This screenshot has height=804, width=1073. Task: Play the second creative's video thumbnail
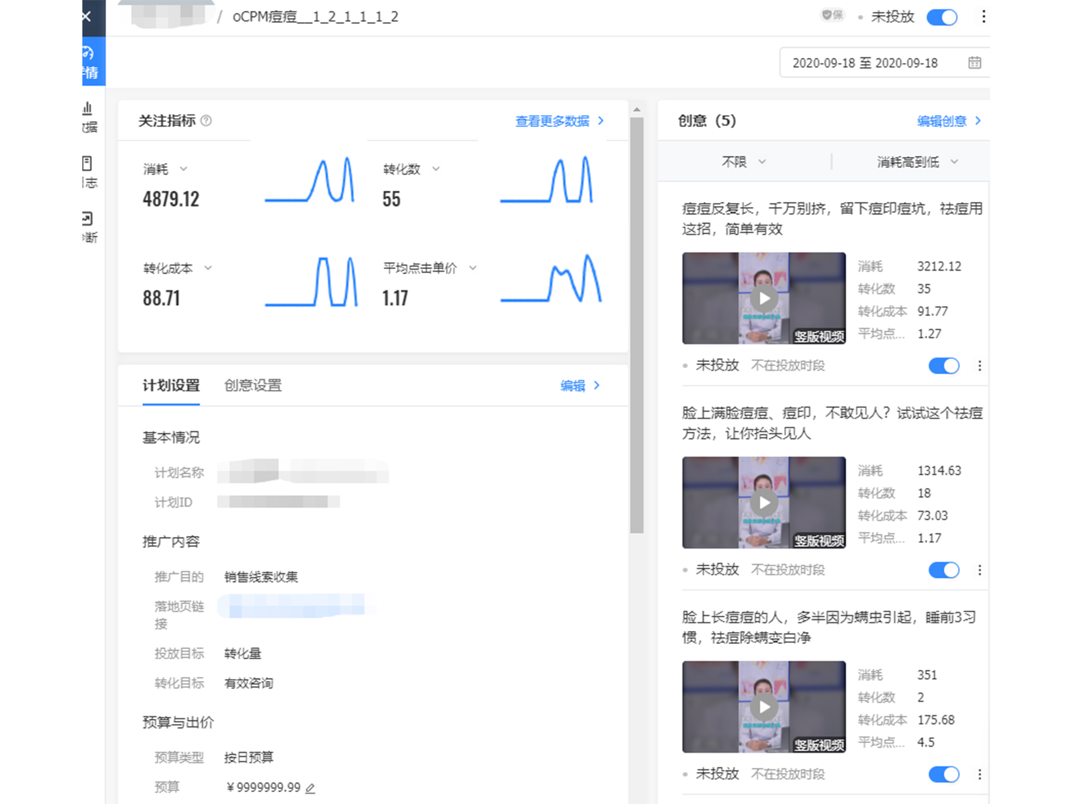(764, 503)
